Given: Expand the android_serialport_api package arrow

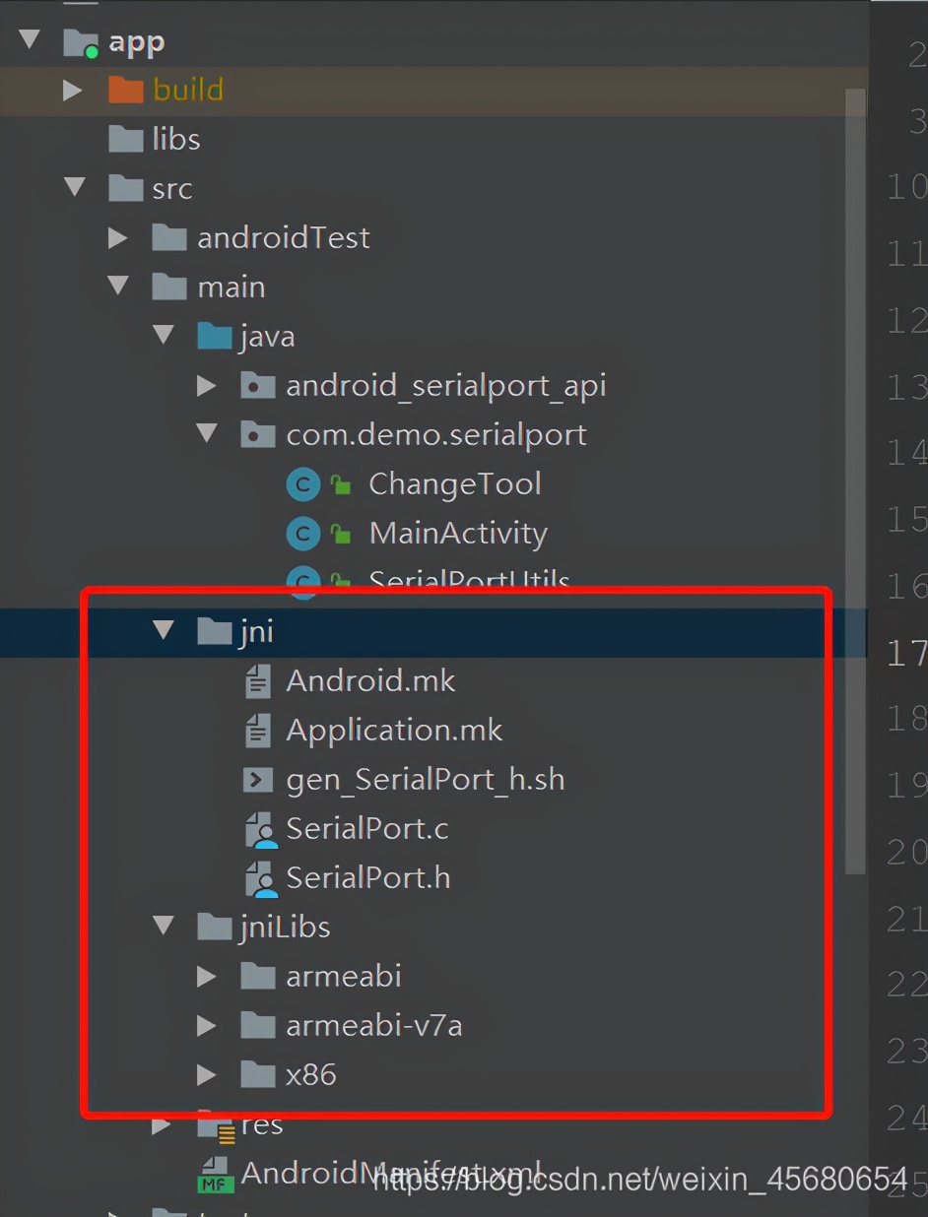Looking at the screenshot, I should [206, 385].
